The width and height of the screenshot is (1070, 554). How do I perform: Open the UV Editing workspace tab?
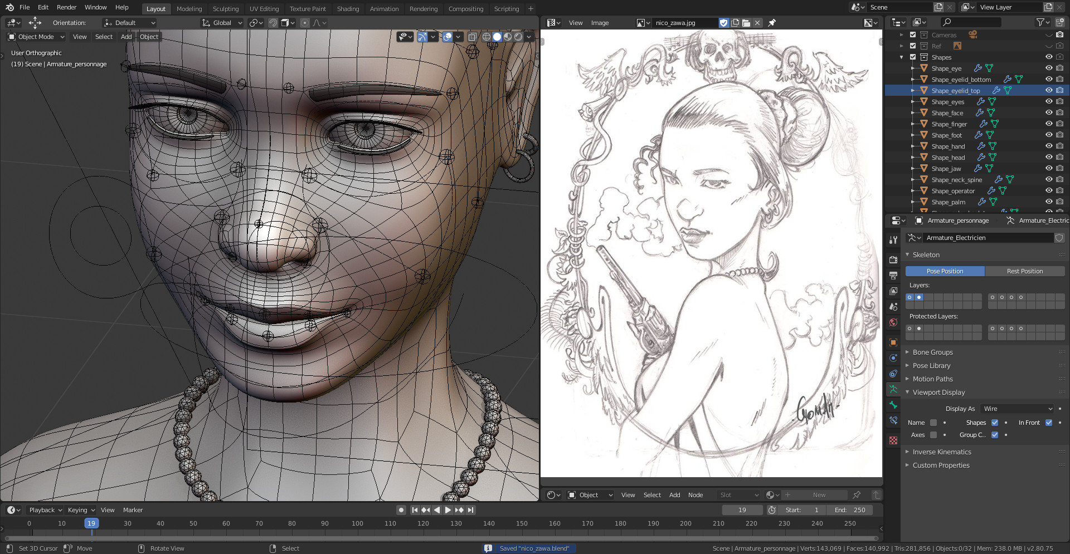click(264, 9)
